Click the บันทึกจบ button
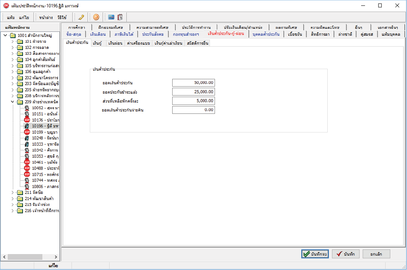This screenshot has width=407, height=270. click(315, 254)
